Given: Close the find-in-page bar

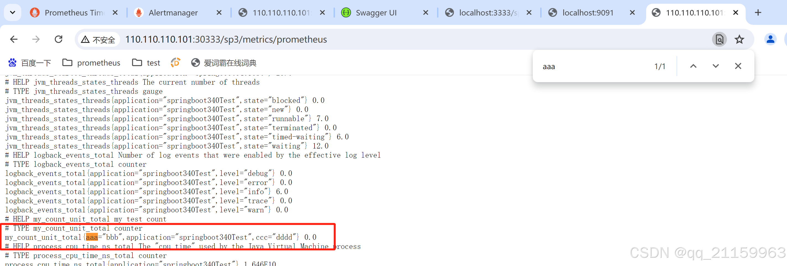Looking at the screenshot, I should point(738,66).
